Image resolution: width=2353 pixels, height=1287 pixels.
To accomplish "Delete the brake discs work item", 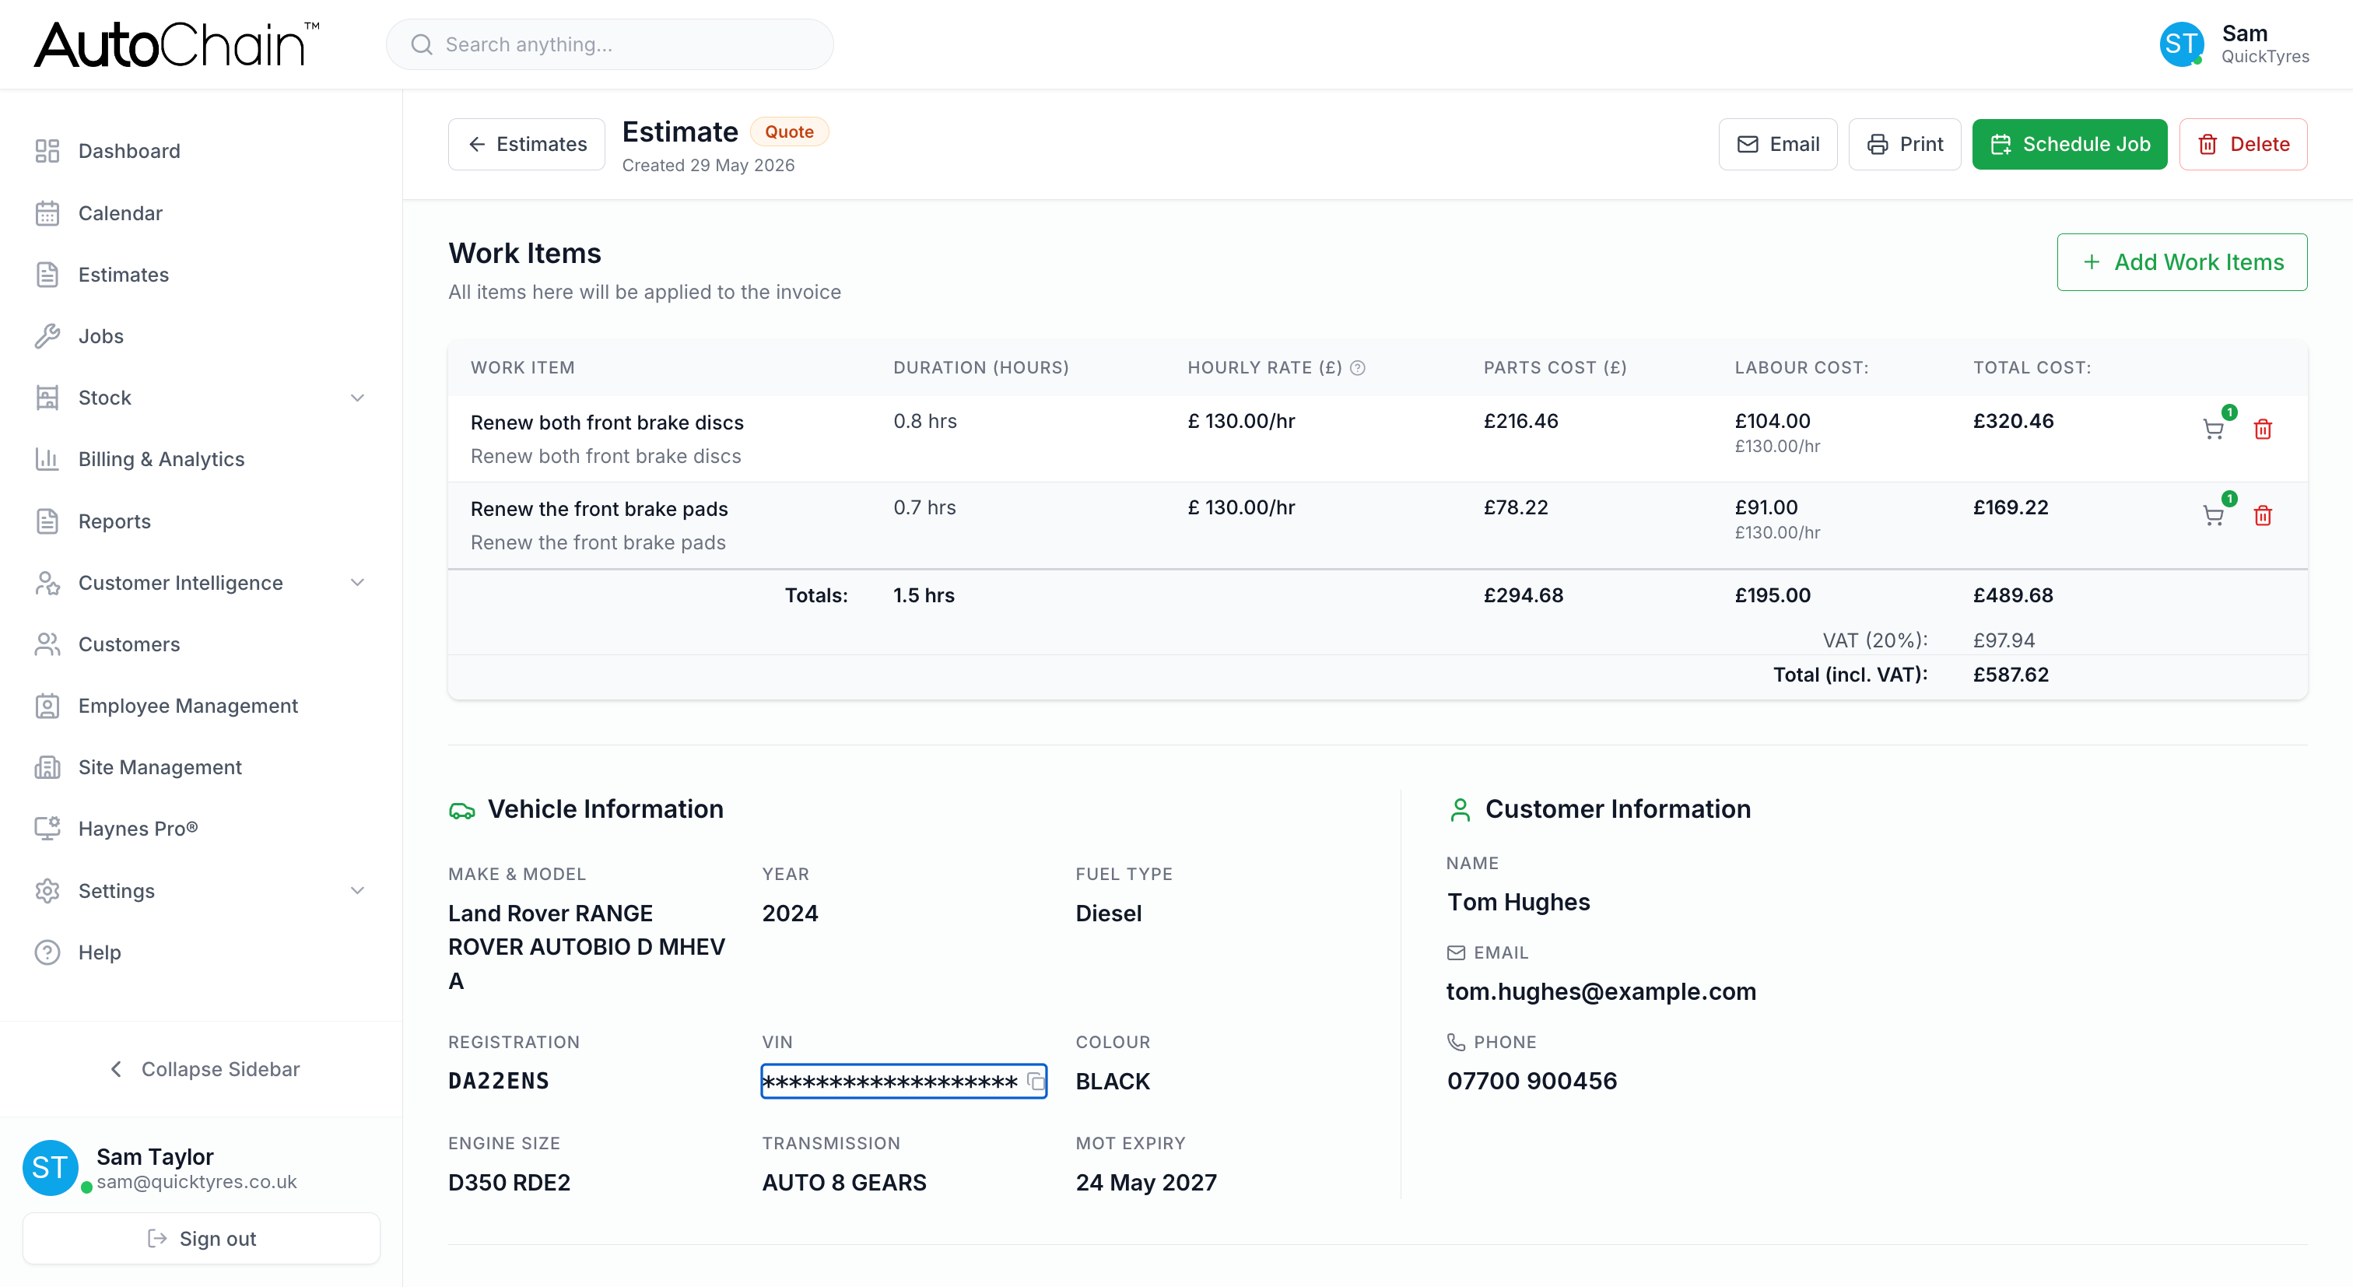I will (2263, 429).
